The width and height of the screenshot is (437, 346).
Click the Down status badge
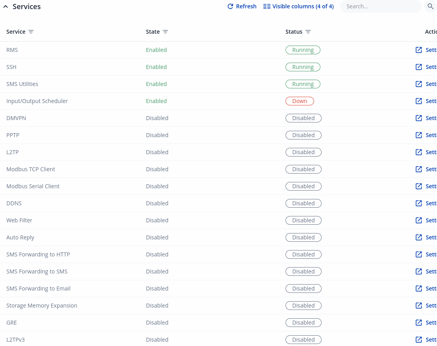click(300, 101)
